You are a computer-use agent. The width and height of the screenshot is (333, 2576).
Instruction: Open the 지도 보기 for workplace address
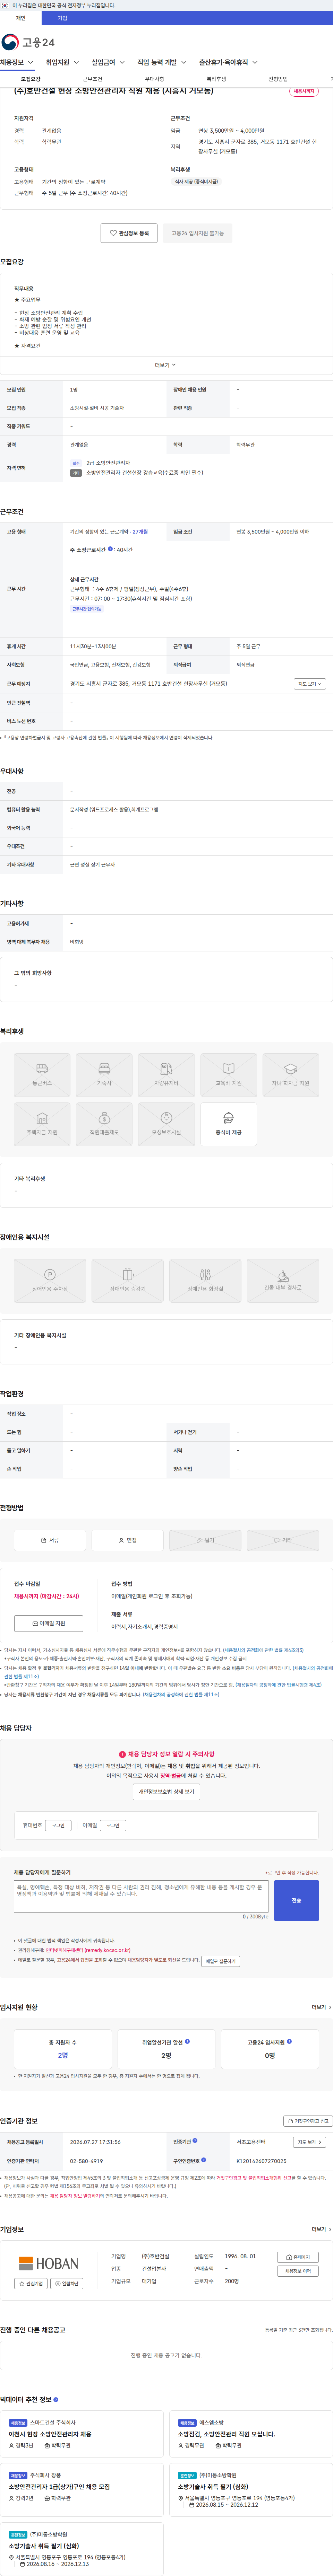tap(310, 684)
